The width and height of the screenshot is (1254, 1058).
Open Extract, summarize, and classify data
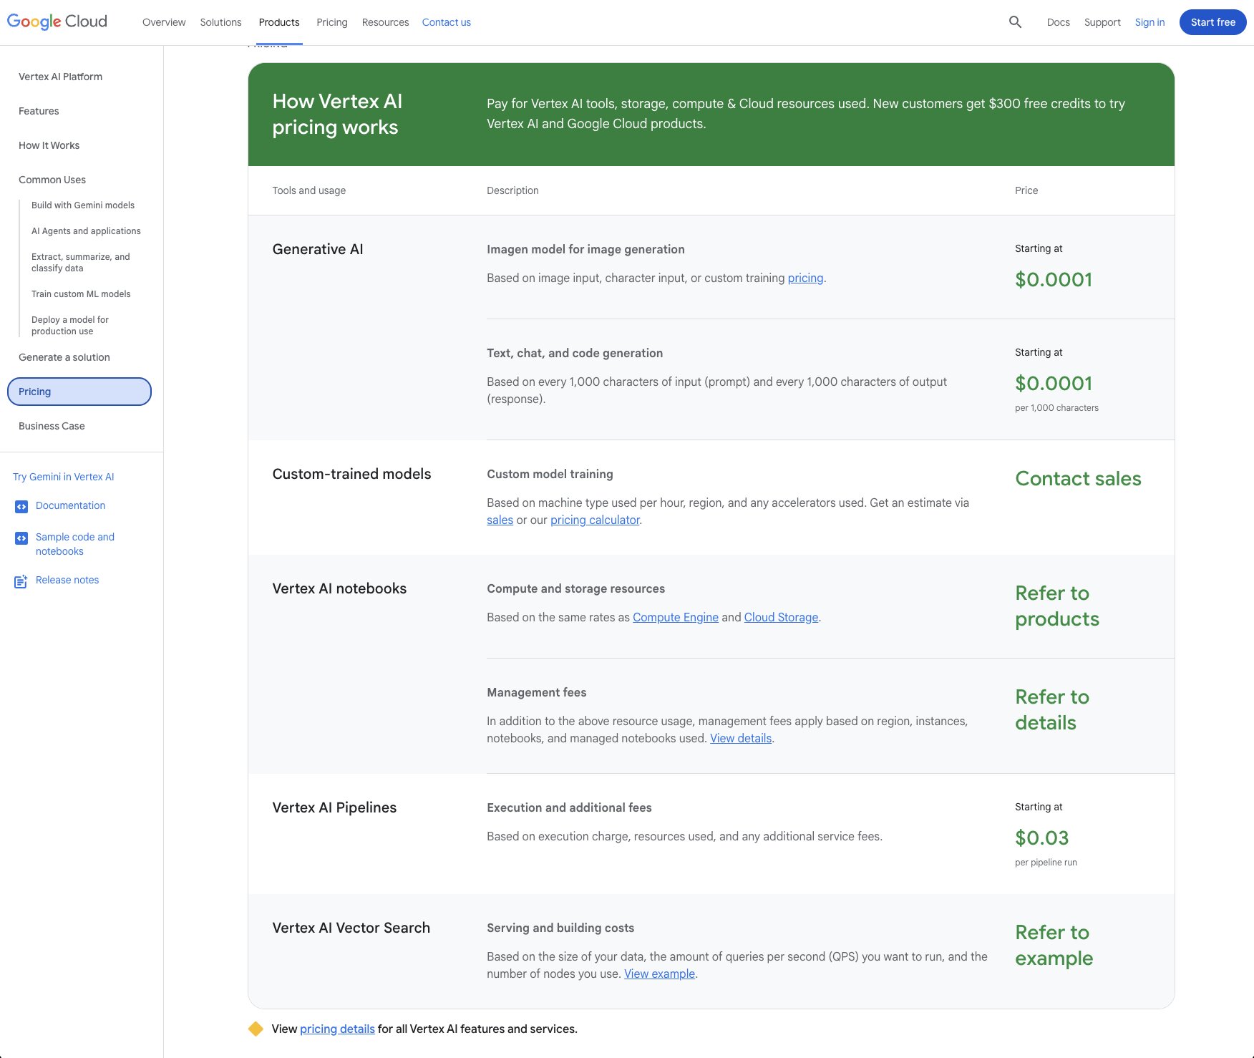coord(81,263)
